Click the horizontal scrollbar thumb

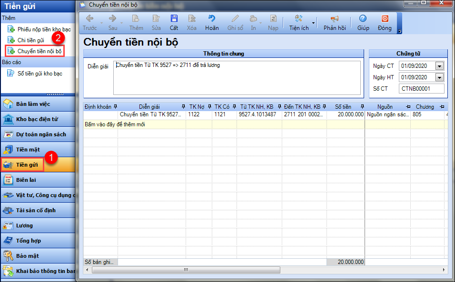[186, 270]
